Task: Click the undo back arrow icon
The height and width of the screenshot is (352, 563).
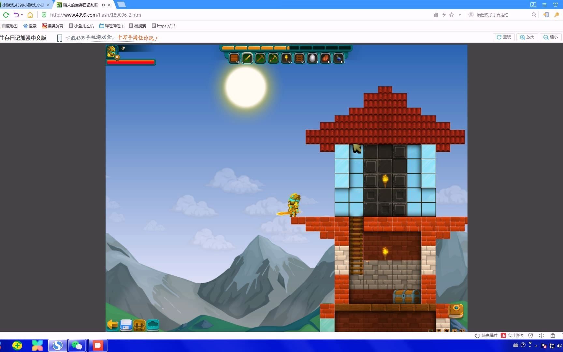Action: click(x=16, y=15)
